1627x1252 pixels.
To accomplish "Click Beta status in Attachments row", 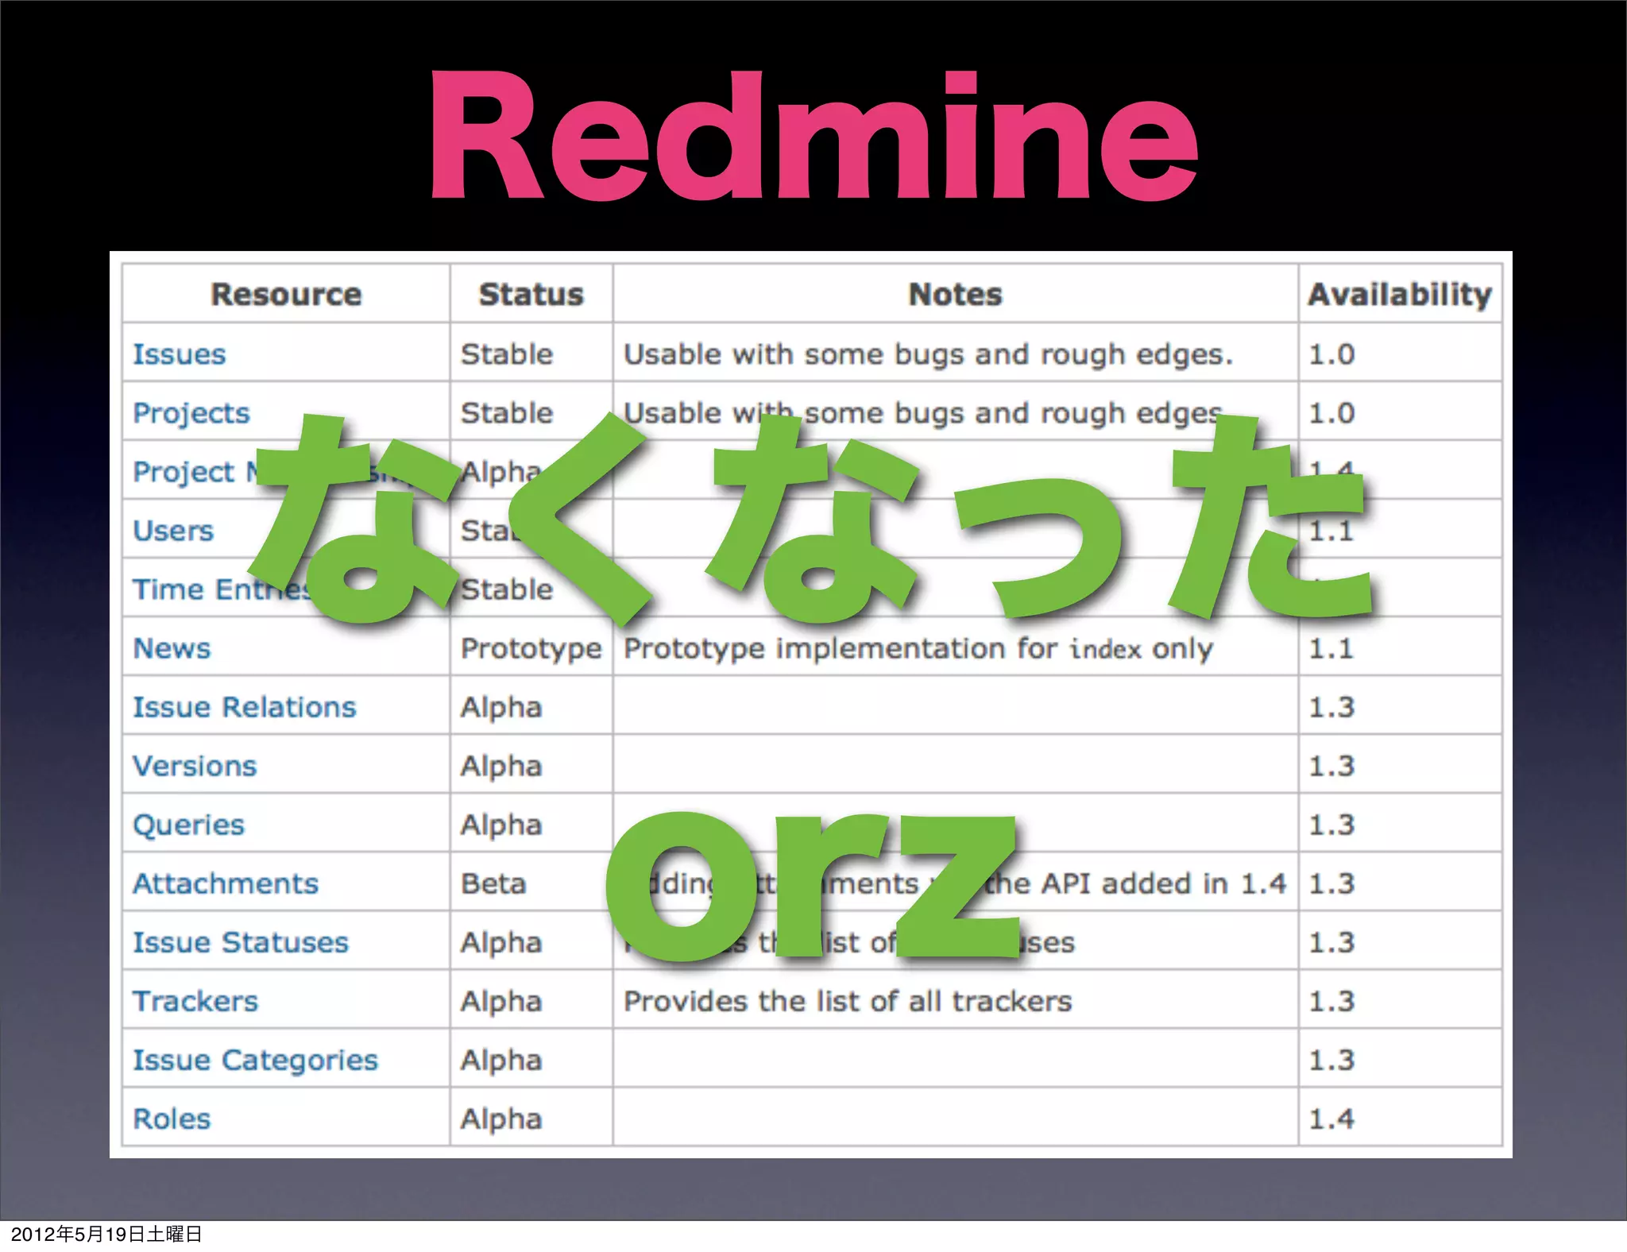I will click(493, 883).
